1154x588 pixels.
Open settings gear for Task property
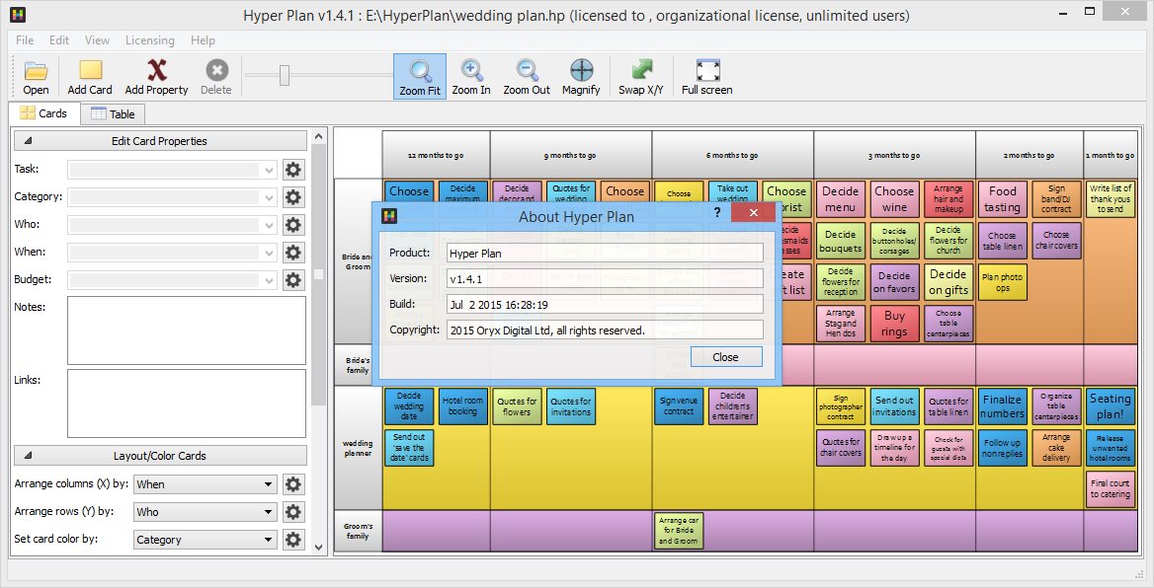pyautogui.click(x=293, y=170)
